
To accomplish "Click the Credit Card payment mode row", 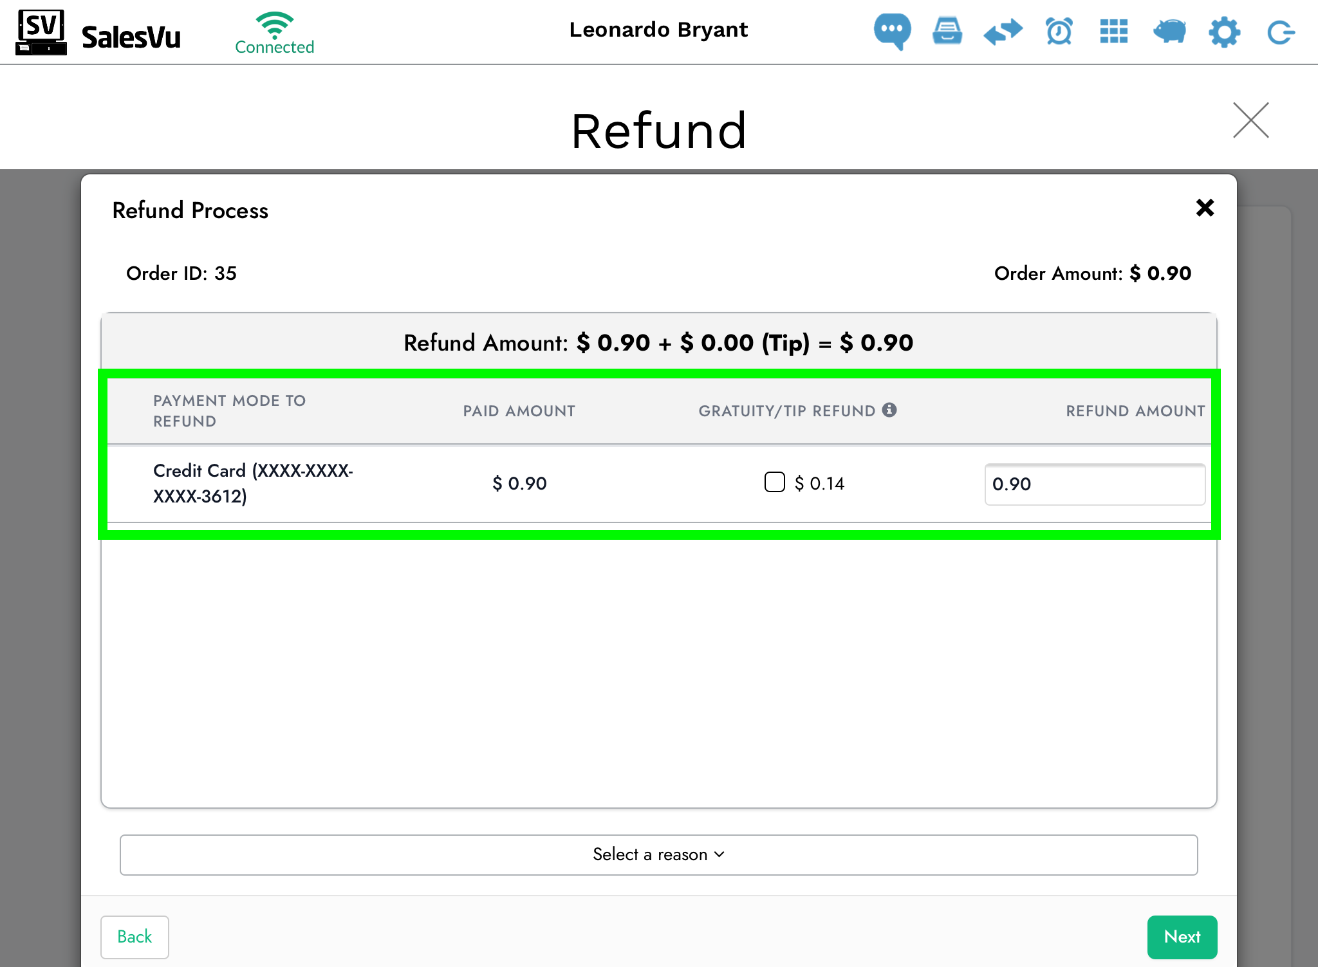I will coord(253,483).
